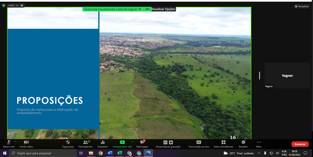This screenshot has height=157, width=313.
Task: Unmute with the Ativar som microphone
Action: [9, 144]
